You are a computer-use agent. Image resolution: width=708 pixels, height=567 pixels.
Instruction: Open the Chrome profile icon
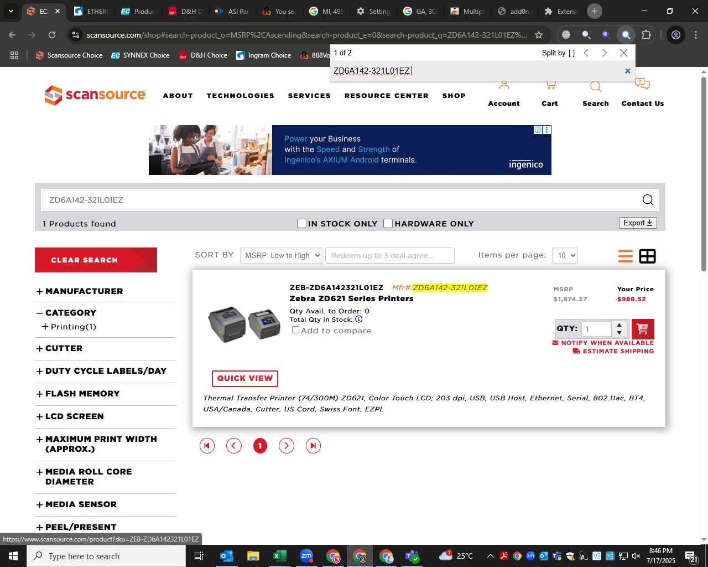[x=676, y=35]
